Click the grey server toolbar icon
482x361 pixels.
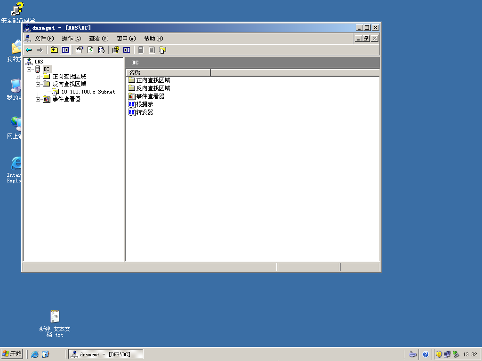coord(141,50)
